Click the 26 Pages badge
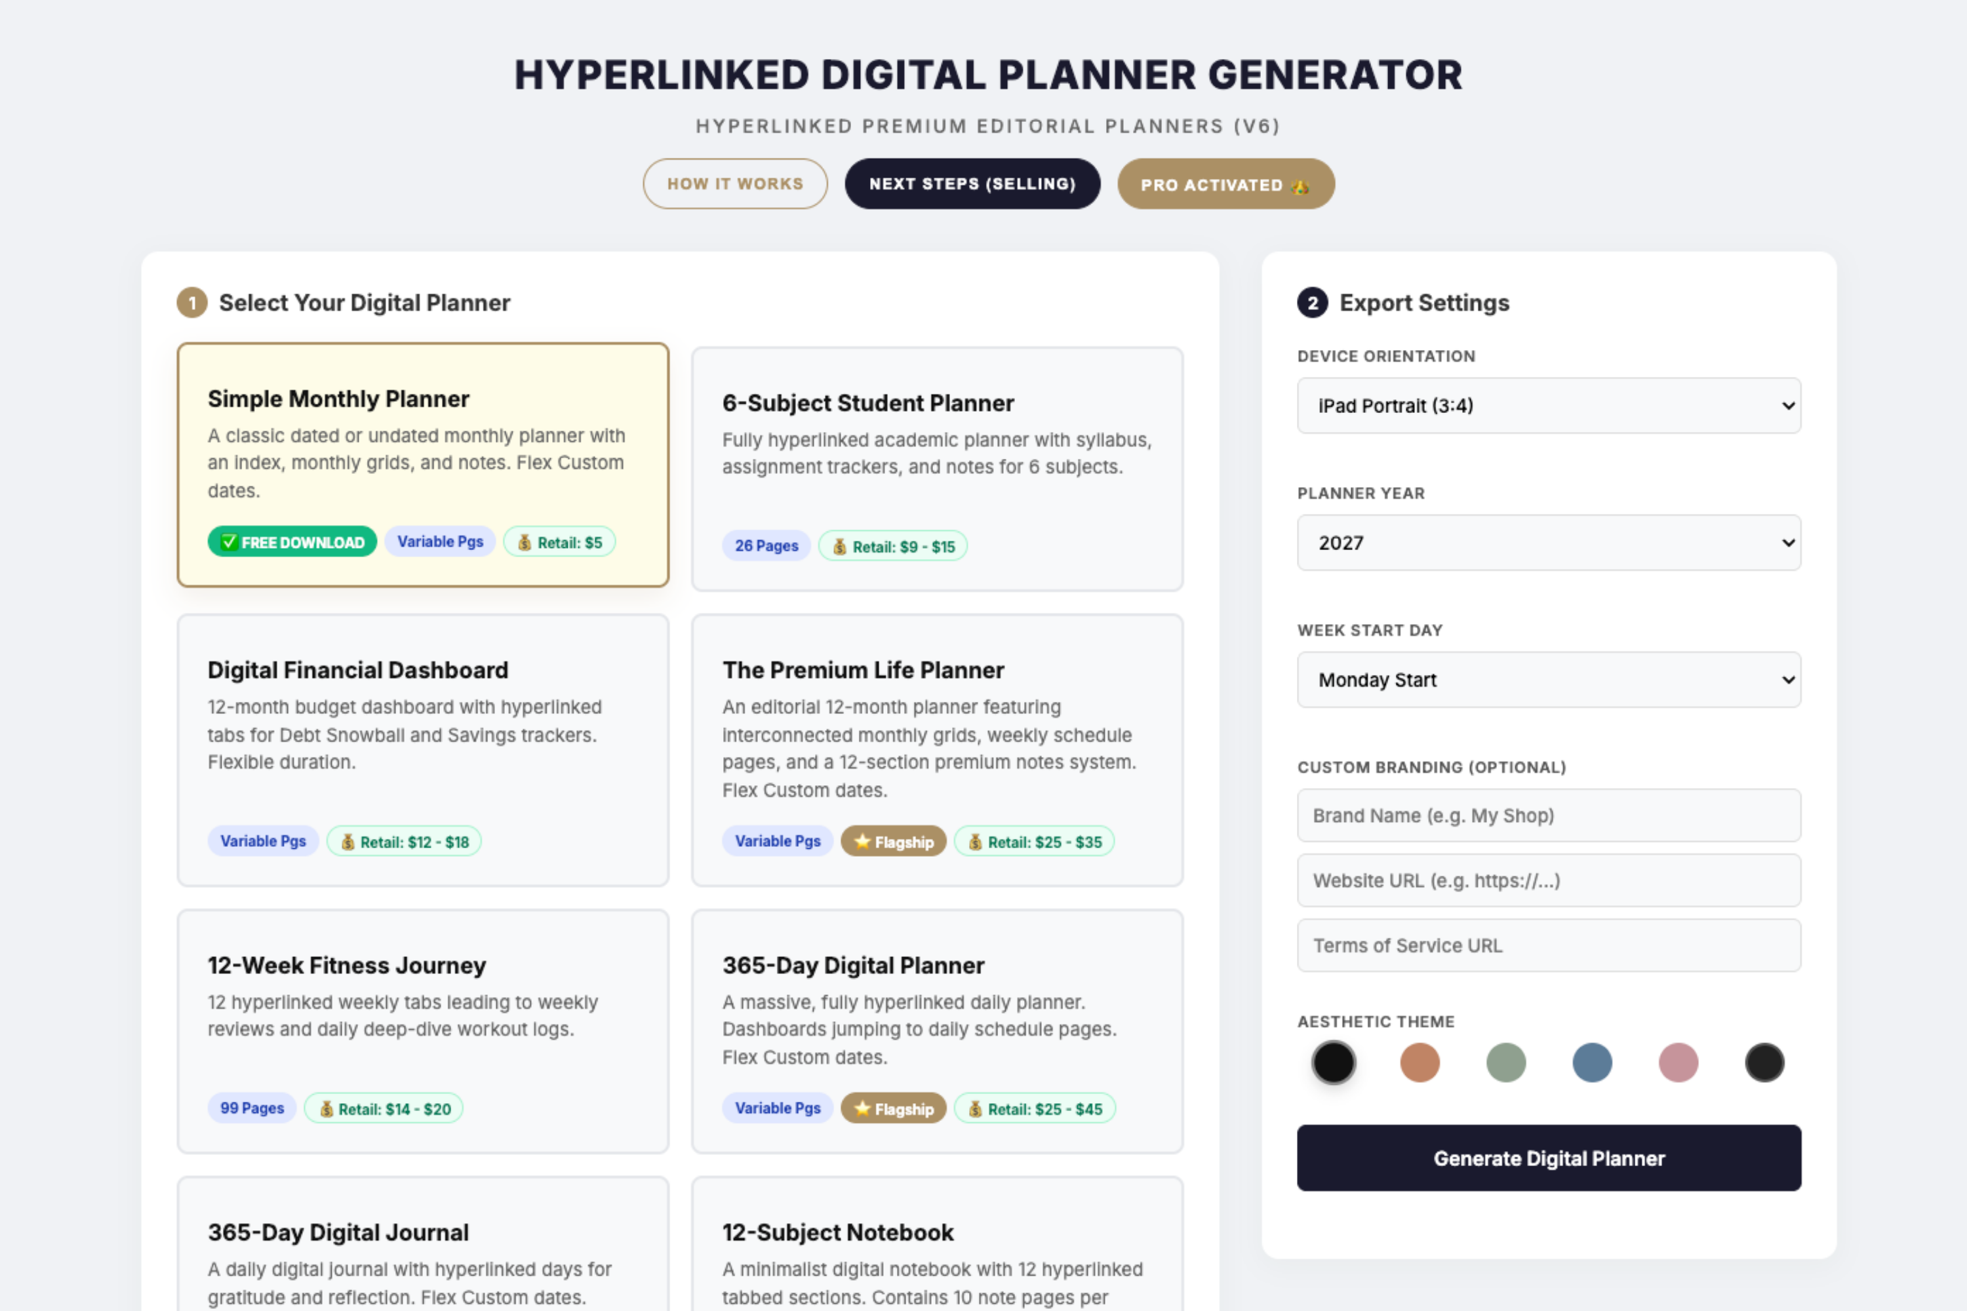 point(766,546)
